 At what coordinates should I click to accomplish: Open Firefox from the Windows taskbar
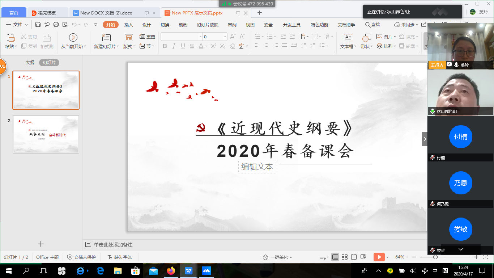[x=171, y=270]
